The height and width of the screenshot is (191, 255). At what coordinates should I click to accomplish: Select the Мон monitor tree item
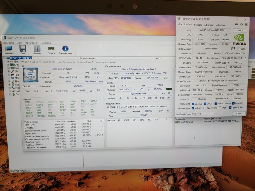click(x=15, y=78)
